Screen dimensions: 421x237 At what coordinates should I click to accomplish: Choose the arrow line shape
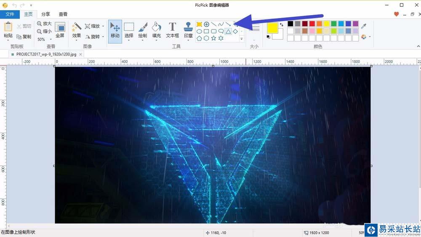tap(228, 24)
